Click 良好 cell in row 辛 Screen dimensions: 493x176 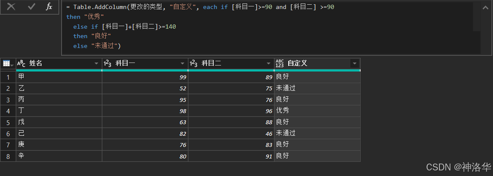(317, 156)
